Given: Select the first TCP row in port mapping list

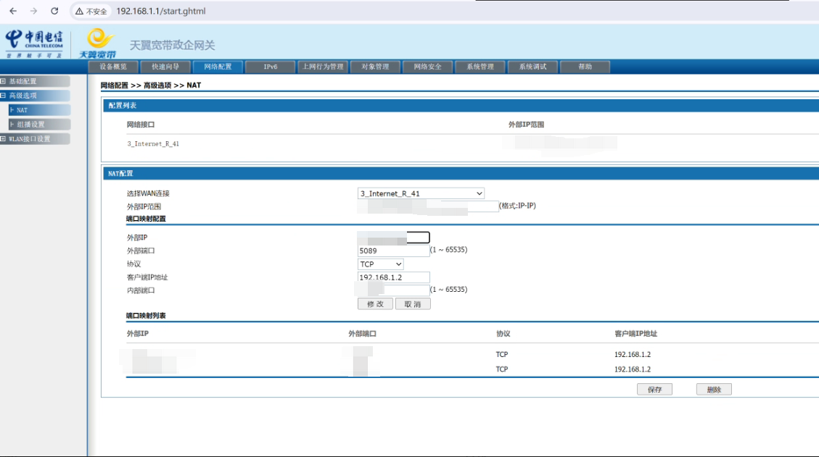Looking at the screenshot, I should pos(472,355).
